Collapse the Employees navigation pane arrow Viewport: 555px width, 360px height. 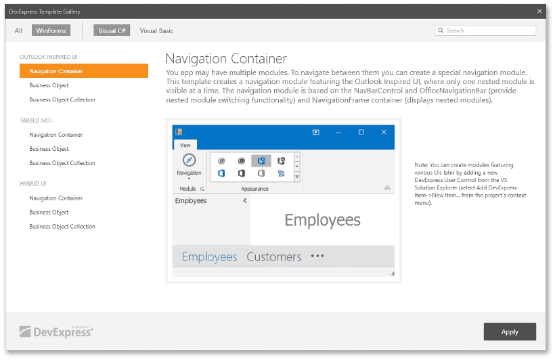[245, 200]
